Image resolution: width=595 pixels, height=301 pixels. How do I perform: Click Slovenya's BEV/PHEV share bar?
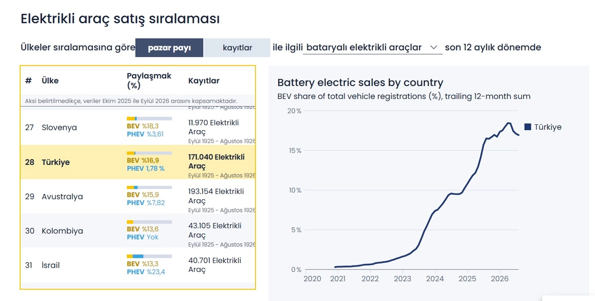click(x=149, y=119)
